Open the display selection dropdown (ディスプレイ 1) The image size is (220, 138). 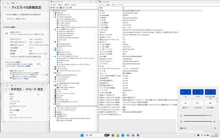pos(18,19)
